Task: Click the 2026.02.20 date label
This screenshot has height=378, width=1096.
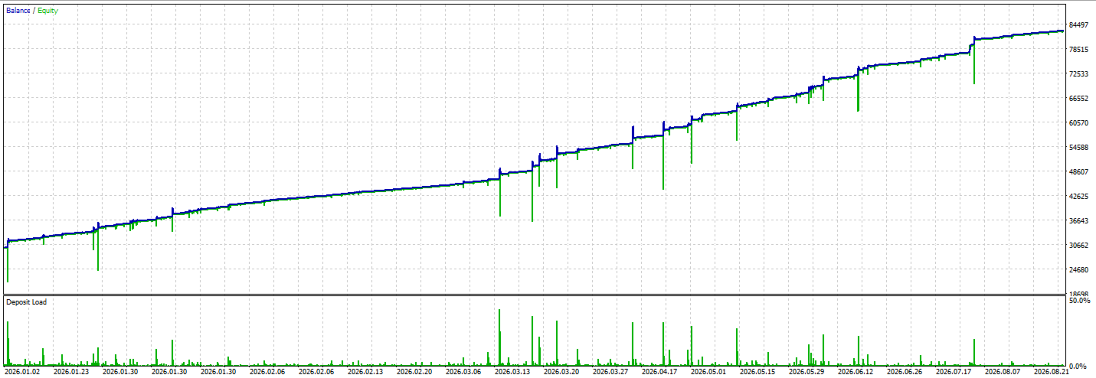Action: click(x=414, y=372)
